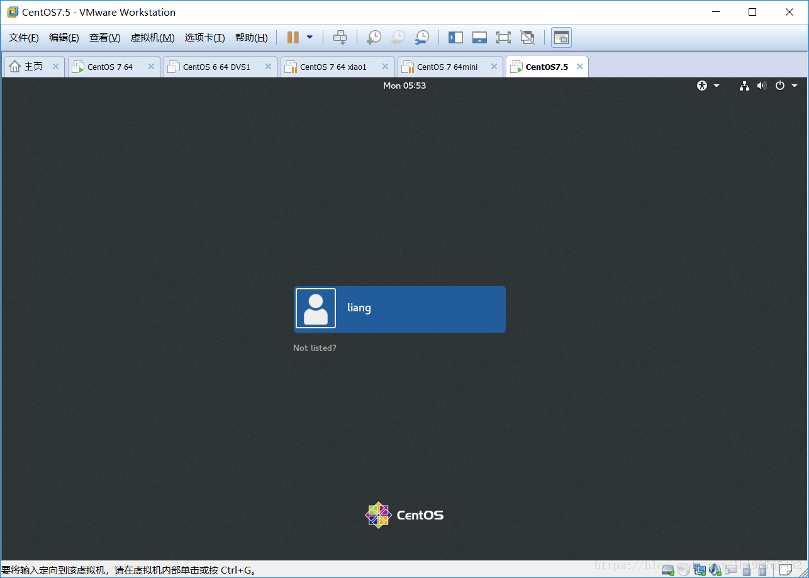Click the sound card status icon
Image resolution: width=809 pixels, height=578 pixels.
715,570
